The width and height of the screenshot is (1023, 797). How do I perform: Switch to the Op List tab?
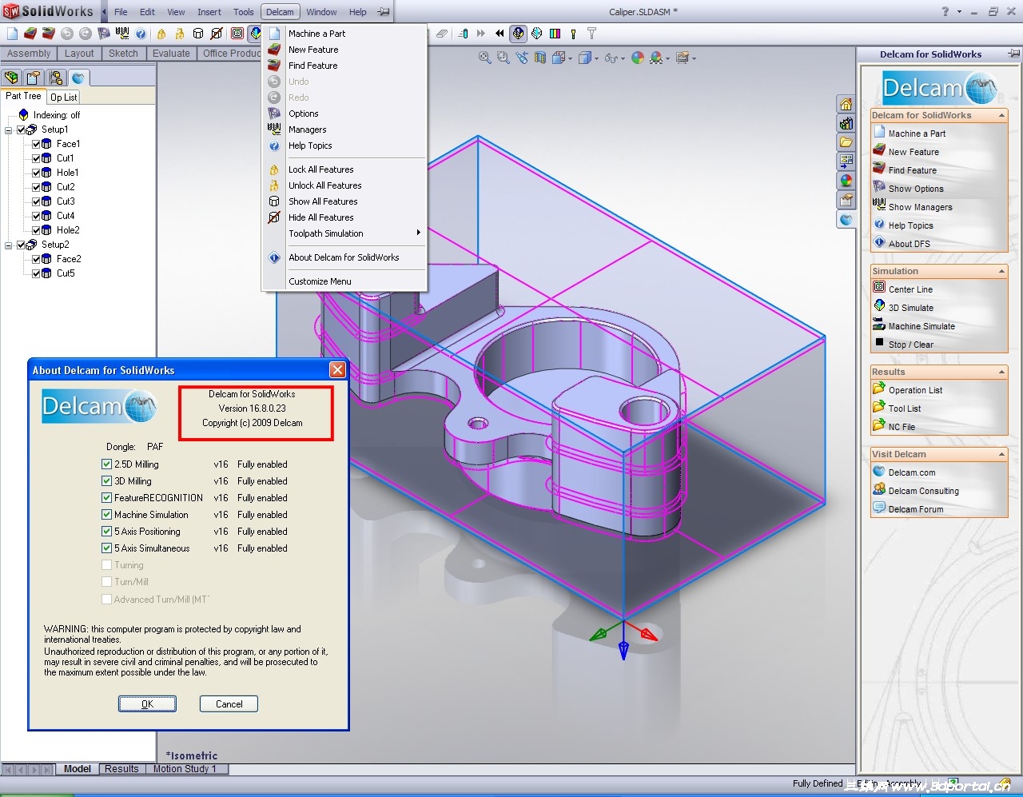tap(63, 97)
